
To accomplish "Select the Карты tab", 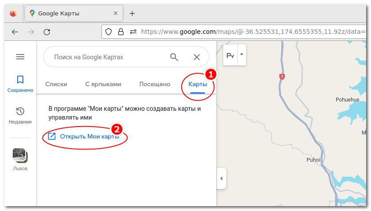I will pyautogui.click(x=198, y=84).
